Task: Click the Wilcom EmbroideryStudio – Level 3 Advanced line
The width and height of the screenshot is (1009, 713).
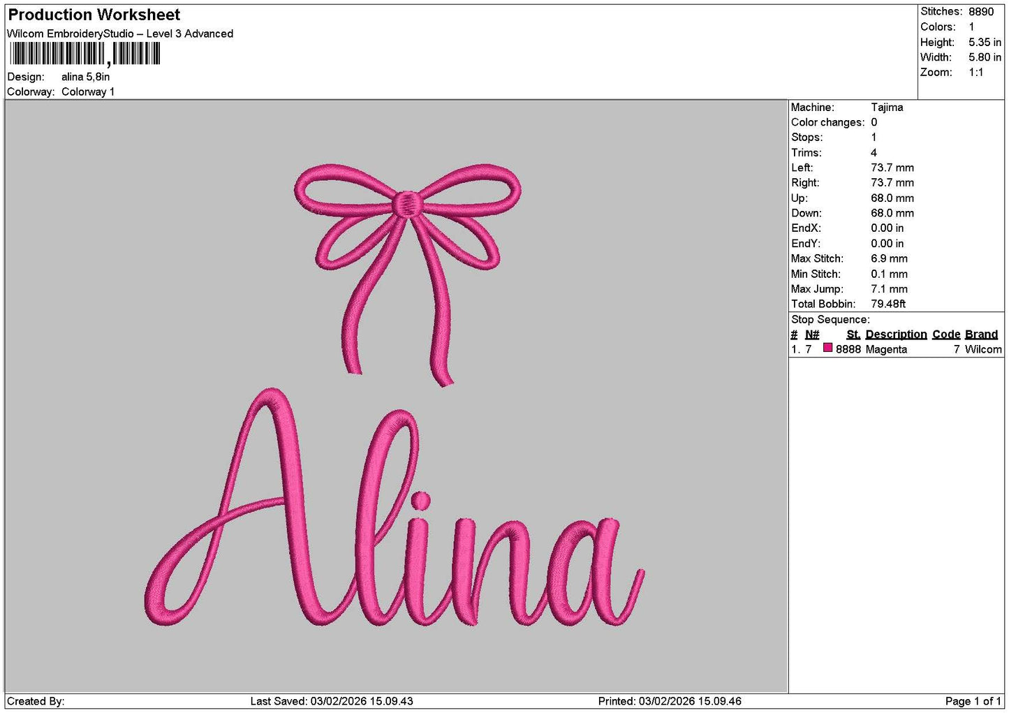Action: coord(120,34)
